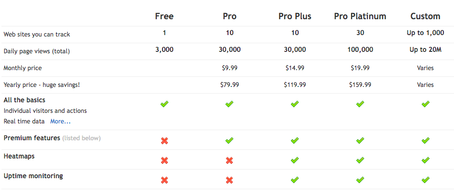Select the Pro Platinum plan header

pyautogui.click(x=360, y=16)
